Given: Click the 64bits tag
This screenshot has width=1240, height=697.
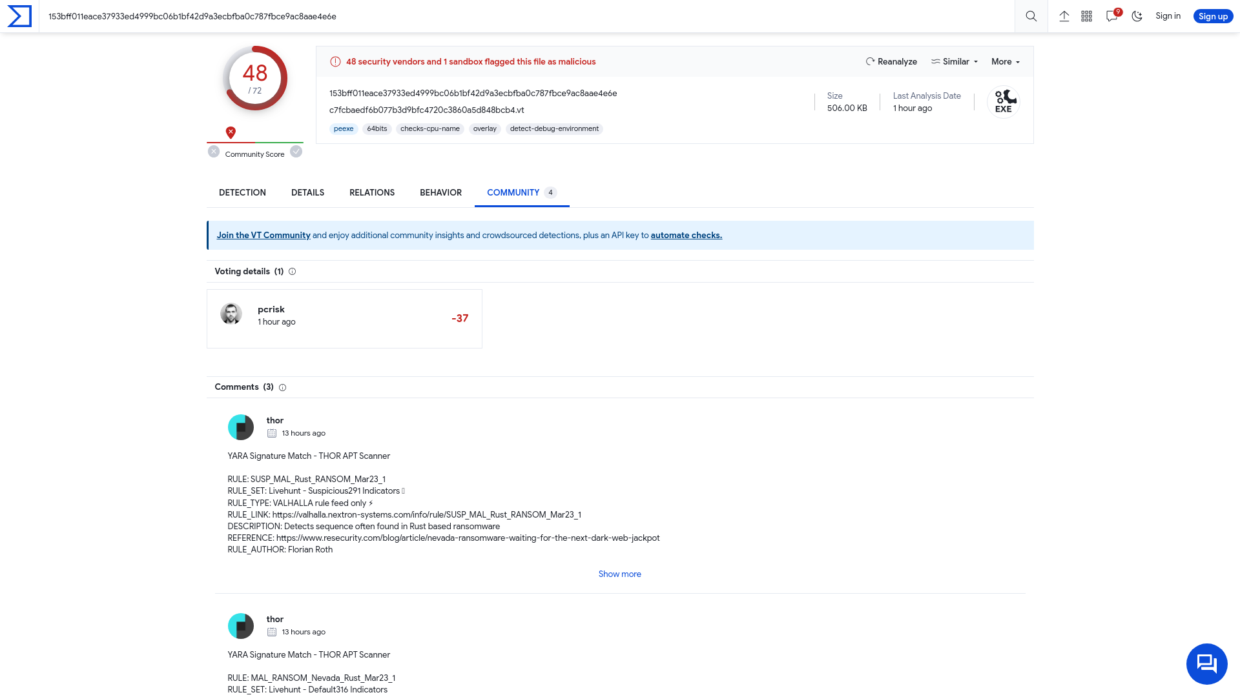Looking at the screenshot, I should point(377,129).
